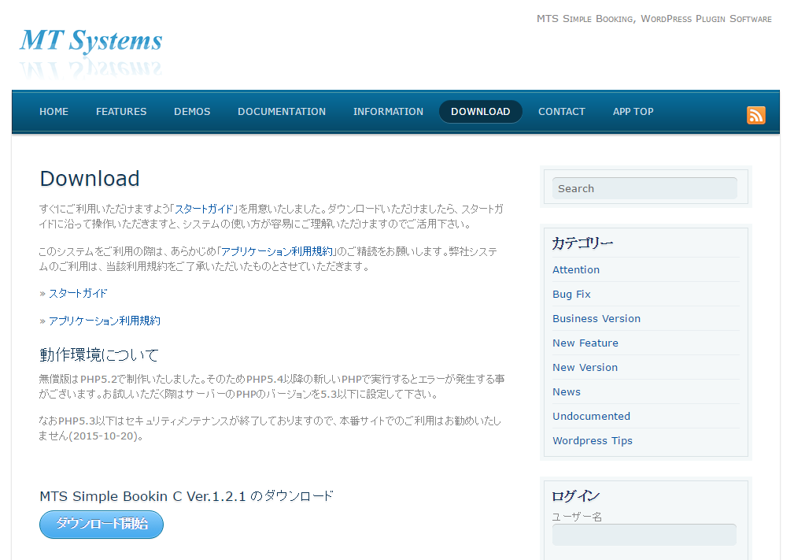Open the INFORMATION menu item
Screen dimensions: 794x560
pos(388,112)
